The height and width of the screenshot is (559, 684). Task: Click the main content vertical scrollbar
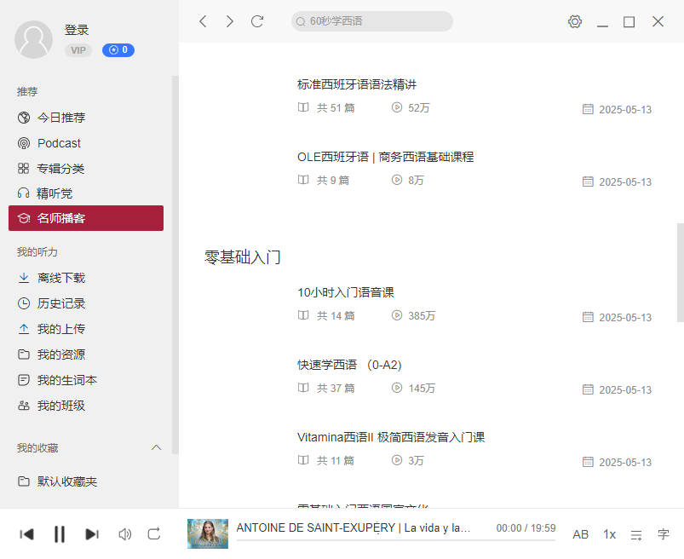pos(680,273)
